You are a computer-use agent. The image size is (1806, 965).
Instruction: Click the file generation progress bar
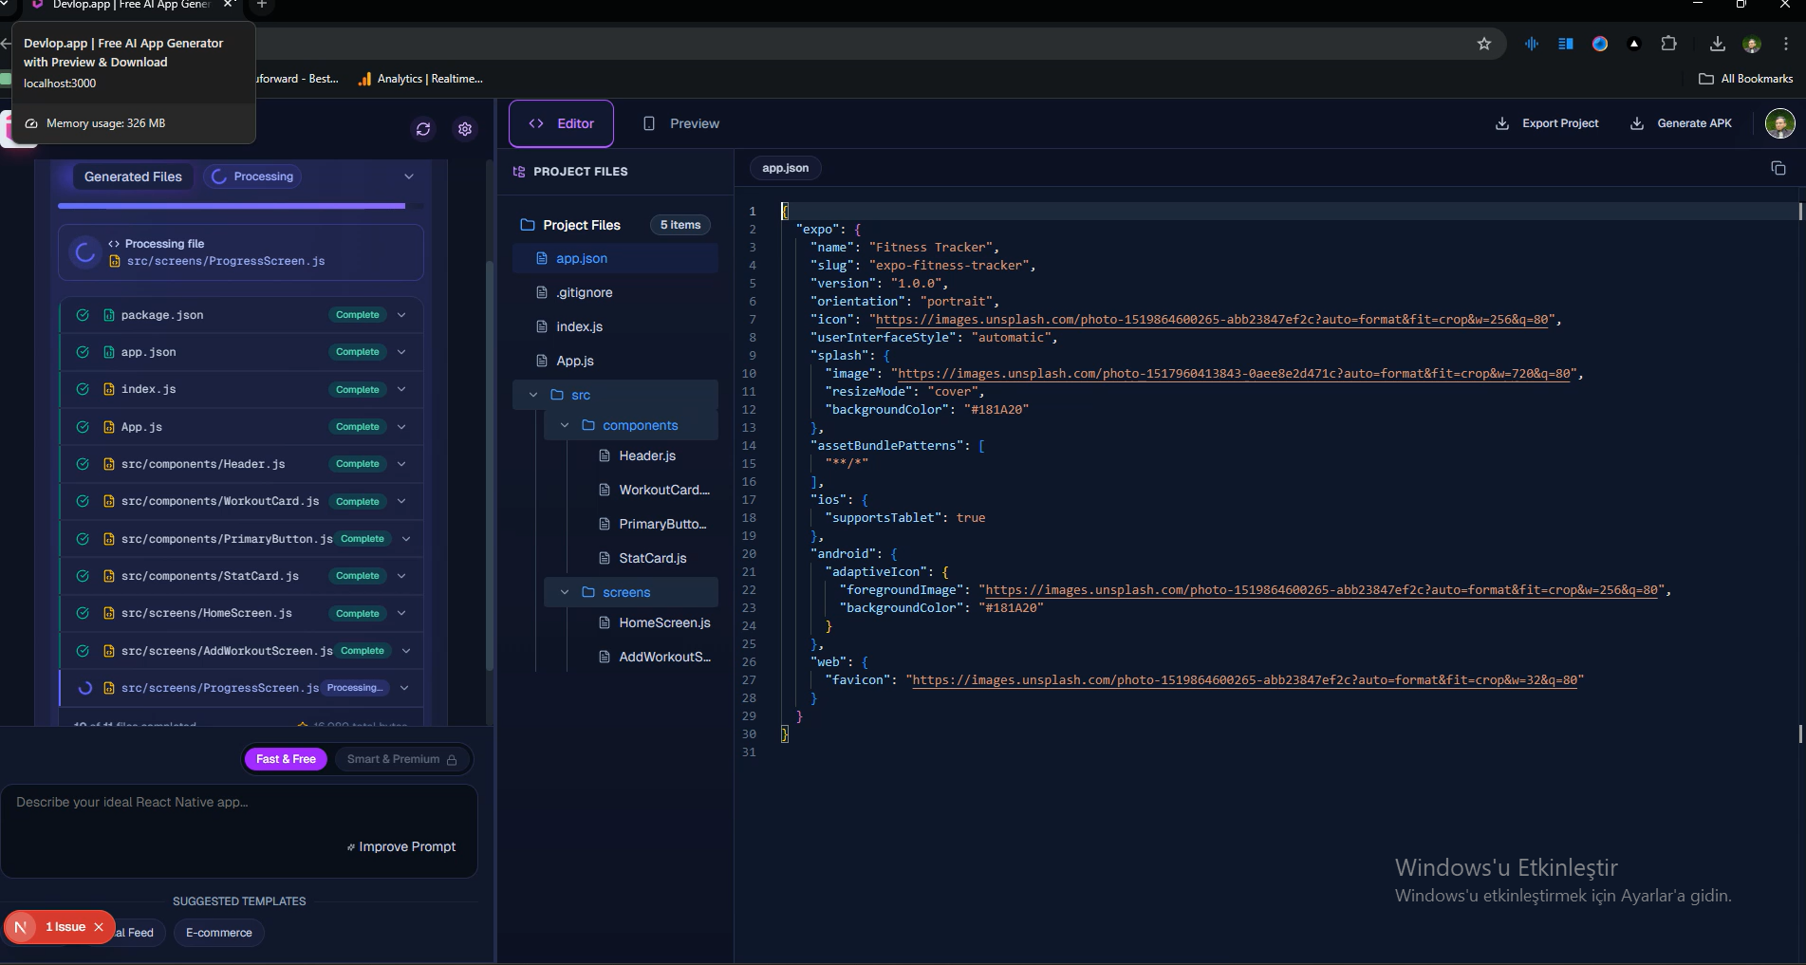(232, 205)
